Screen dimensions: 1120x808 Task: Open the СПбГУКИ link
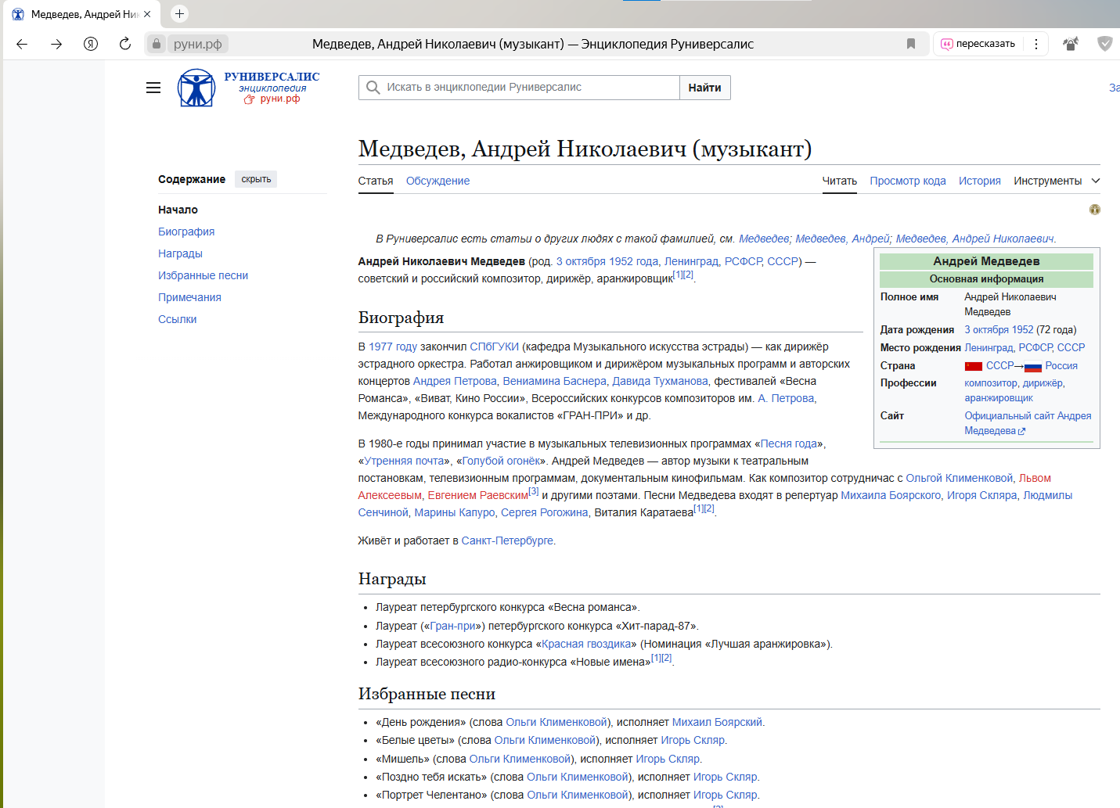coord(495,347)
